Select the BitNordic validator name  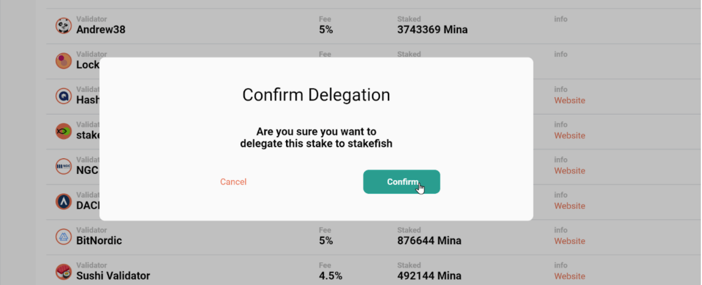99,241
